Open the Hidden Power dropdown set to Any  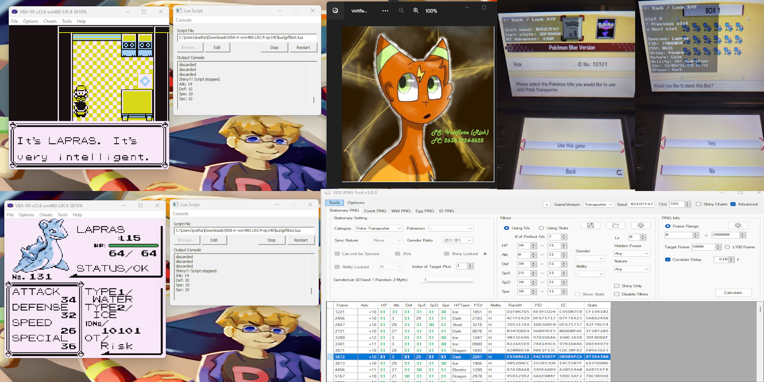(x=632, y=253)
